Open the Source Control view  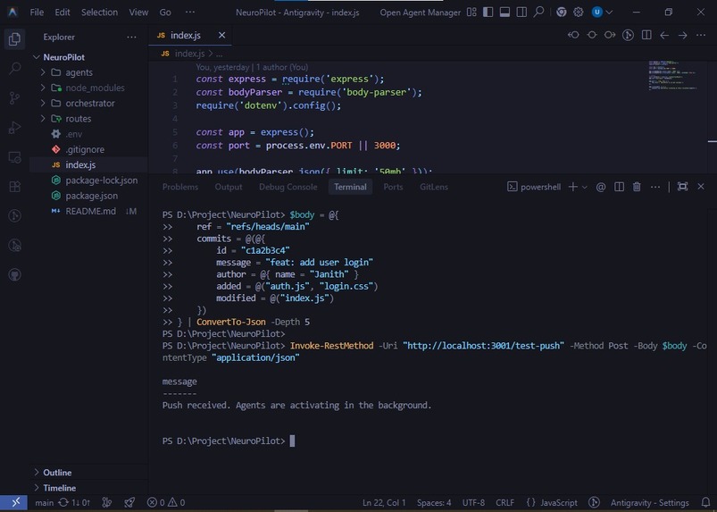[x=14, y=98]
